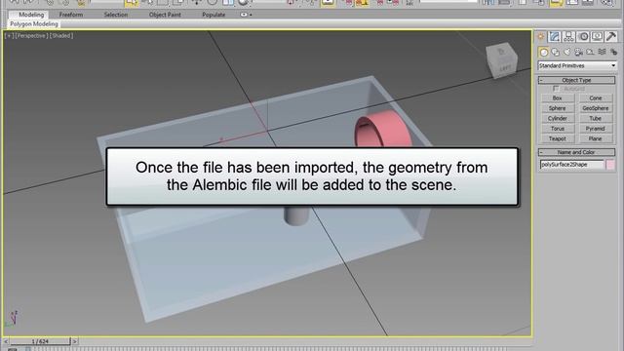Click the ViewCube in the viewport
Image resolution: width=624 pixels, height=351 pixels.
tap(502, 59)
